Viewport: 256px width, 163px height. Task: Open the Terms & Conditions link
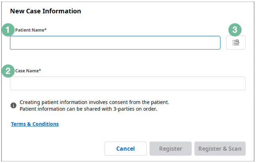pos(35,124)
